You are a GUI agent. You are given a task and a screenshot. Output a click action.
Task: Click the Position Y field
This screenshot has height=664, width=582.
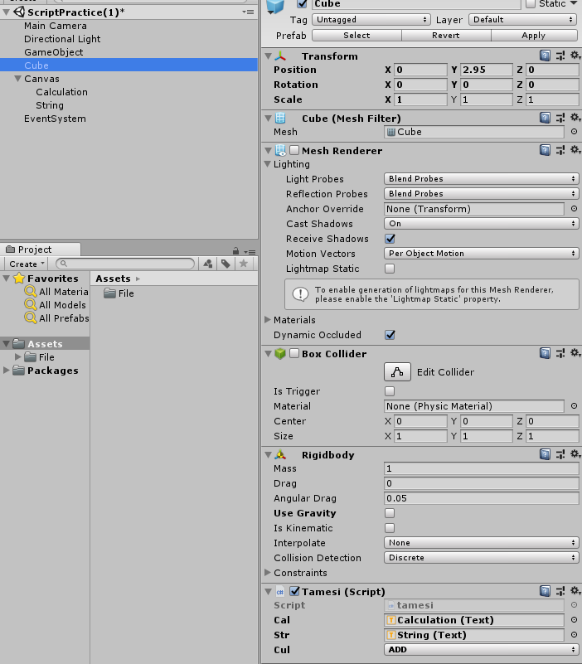487,70
